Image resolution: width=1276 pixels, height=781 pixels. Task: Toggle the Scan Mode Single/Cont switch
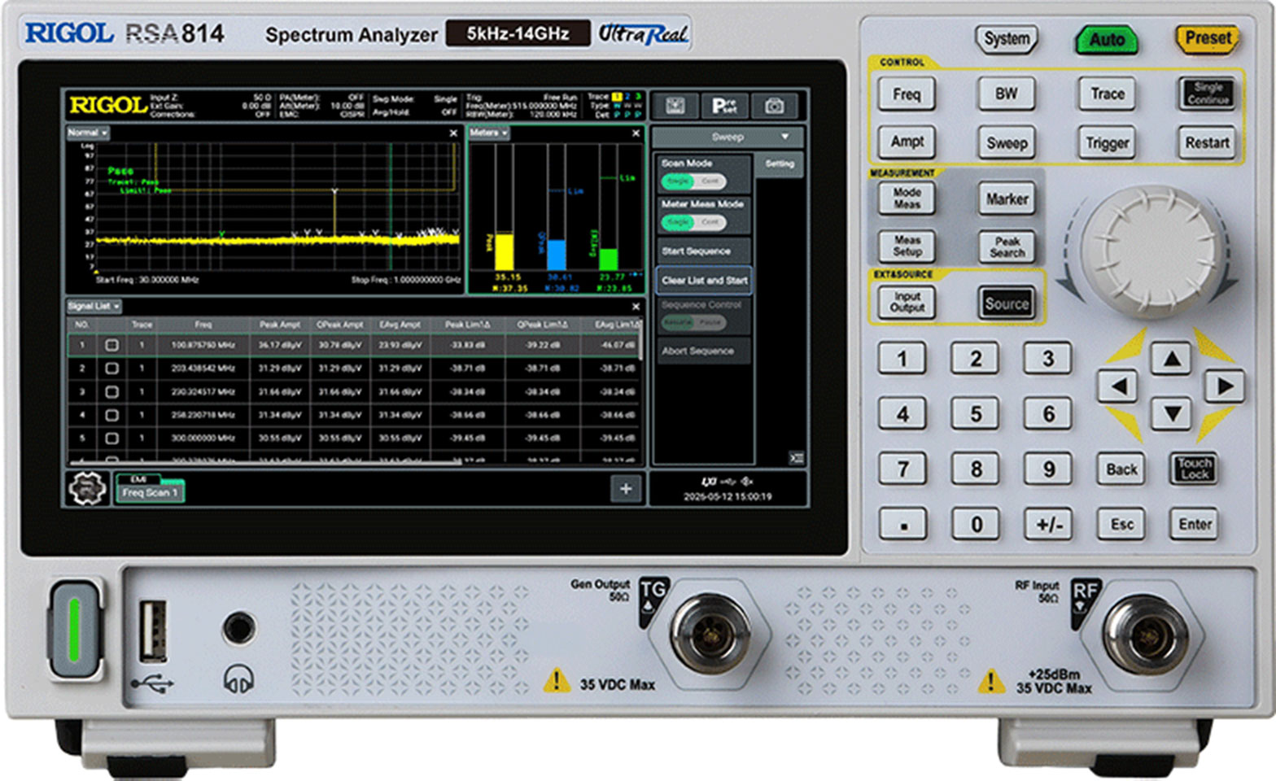[693, 181]
